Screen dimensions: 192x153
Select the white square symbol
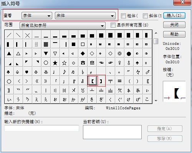pos(83,44)
